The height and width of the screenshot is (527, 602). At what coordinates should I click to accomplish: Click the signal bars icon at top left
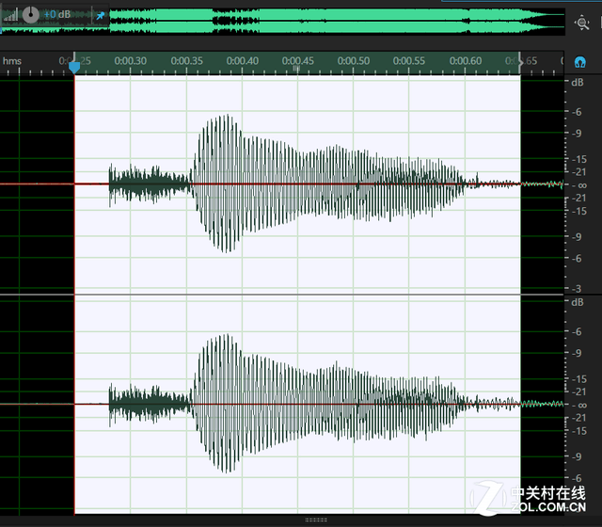point(10,15)
